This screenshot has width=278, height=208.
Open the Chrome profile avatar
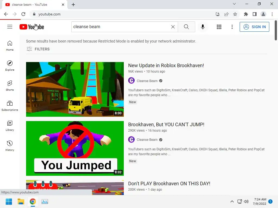pos(263,14)
